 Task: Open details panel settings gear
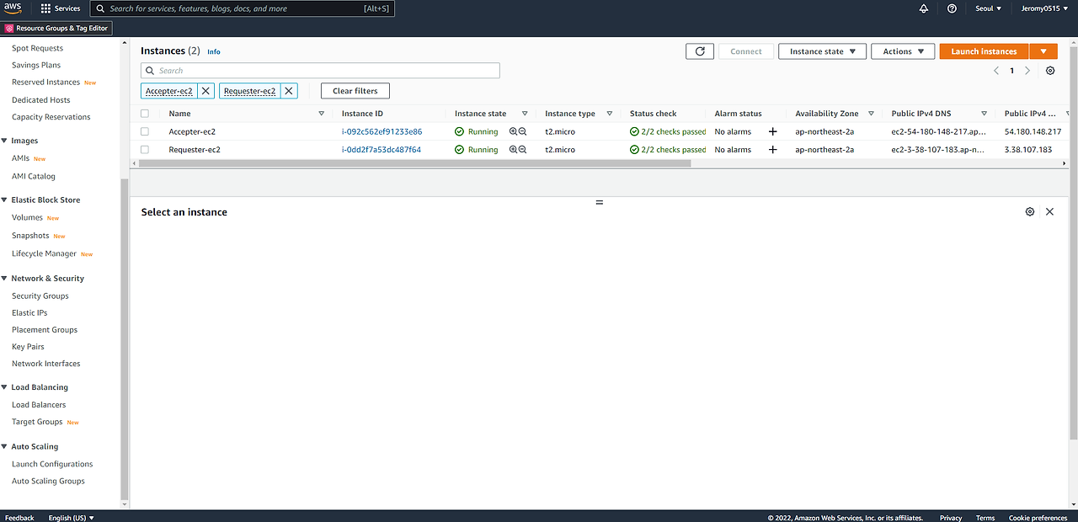tap(1030, 212)
